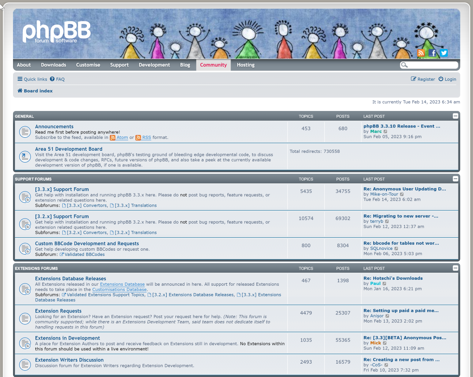Click the 'Total redirects: 730558' text

pos(315,152)
